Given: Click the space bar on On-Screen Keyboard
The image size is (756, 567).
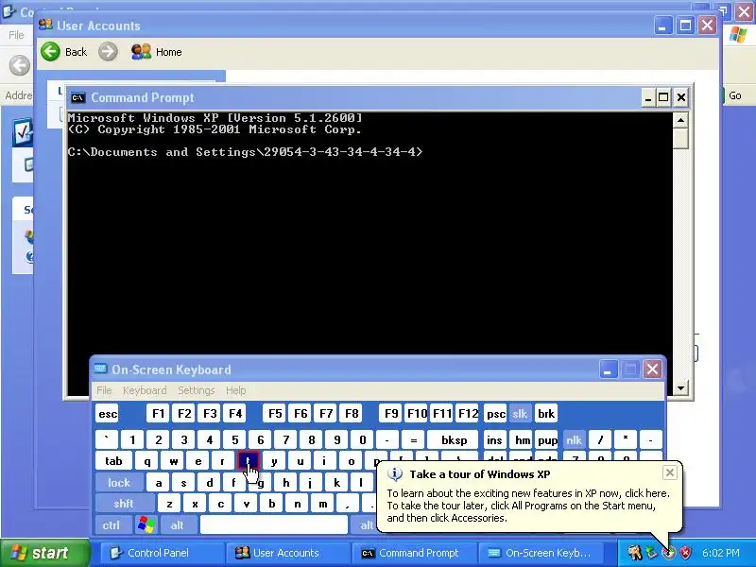Looking at the screenshot, I should point(274,524).
